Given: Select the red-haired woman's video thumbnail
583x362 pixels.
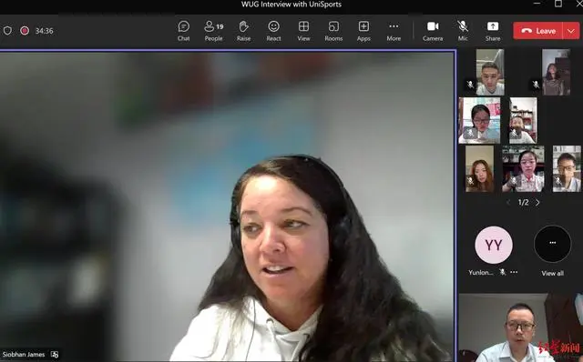Looking at the screenshot, I should (x=480, y=168).
